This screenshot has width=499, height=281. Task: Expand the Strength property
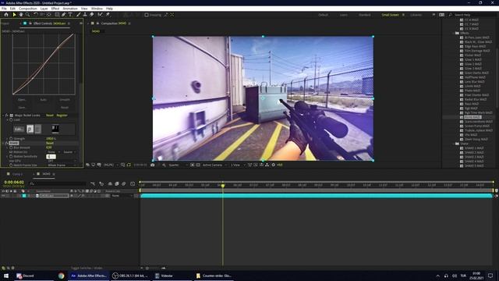point(7,139)
